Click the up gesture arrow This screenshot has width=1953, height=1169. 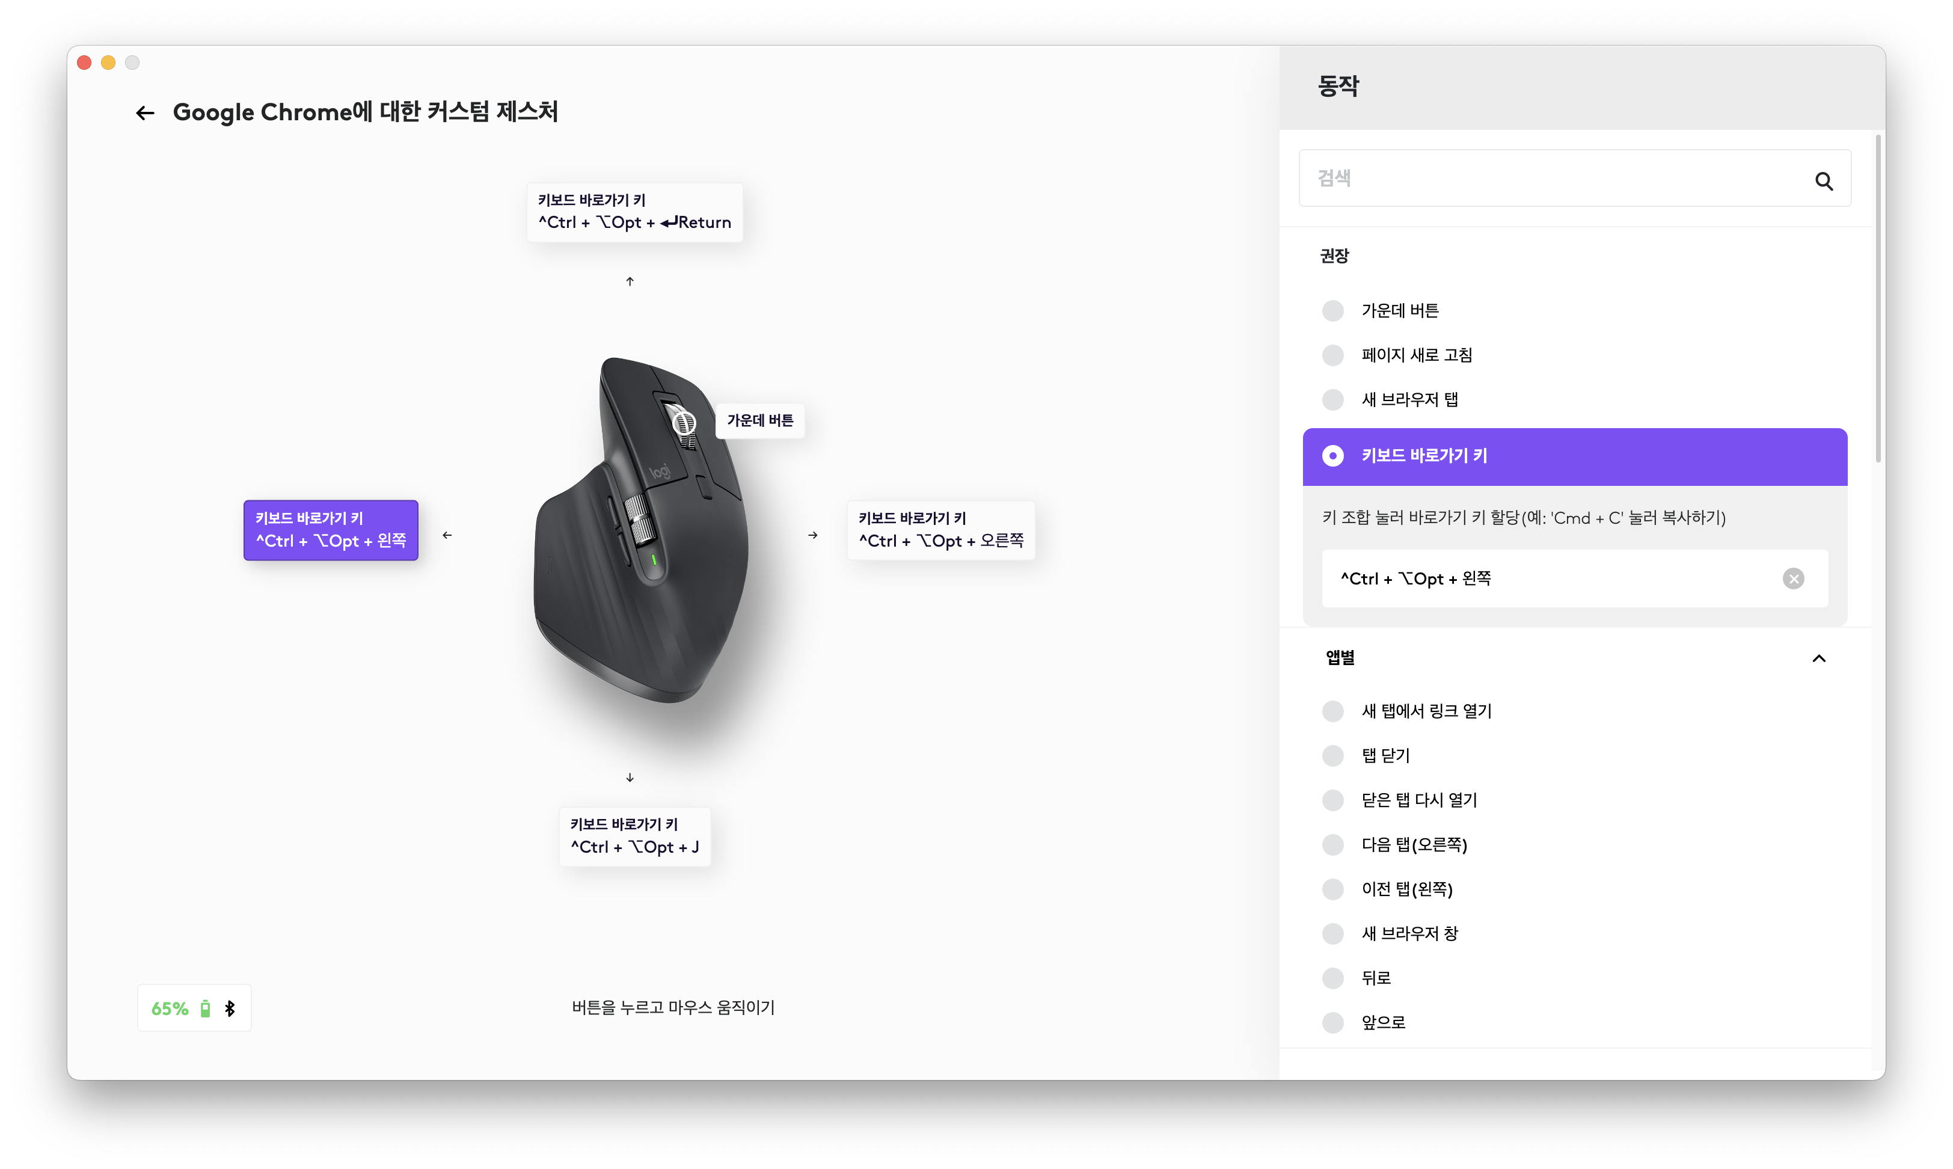tap(629, 281)
